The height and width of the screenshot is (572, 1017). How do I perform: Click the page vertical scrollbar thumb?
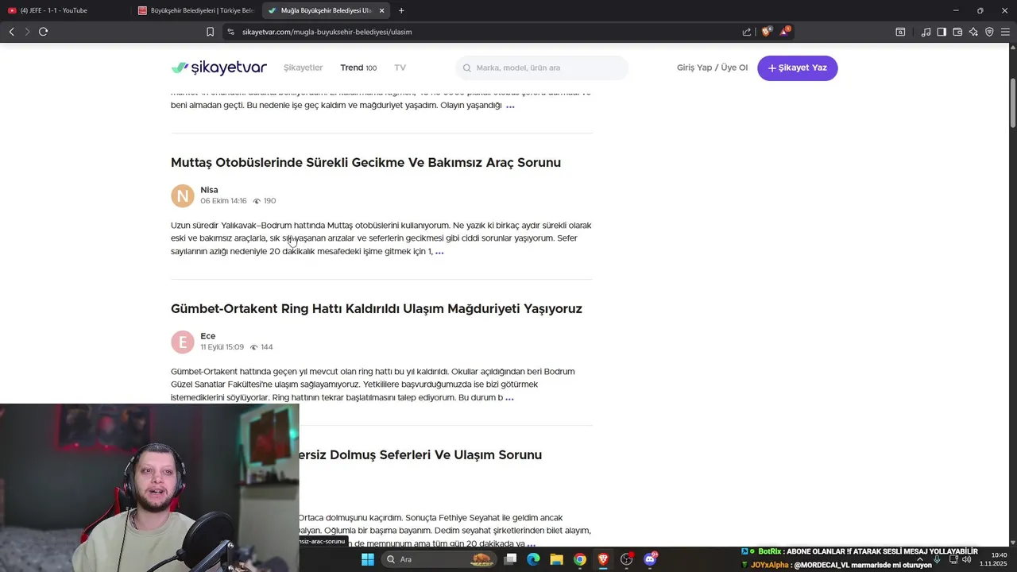coord(1013,103)
